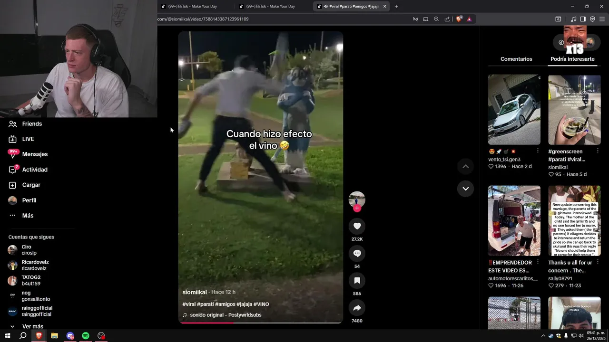Show hidden tray icons with the caret

click(x=543, y=336)
